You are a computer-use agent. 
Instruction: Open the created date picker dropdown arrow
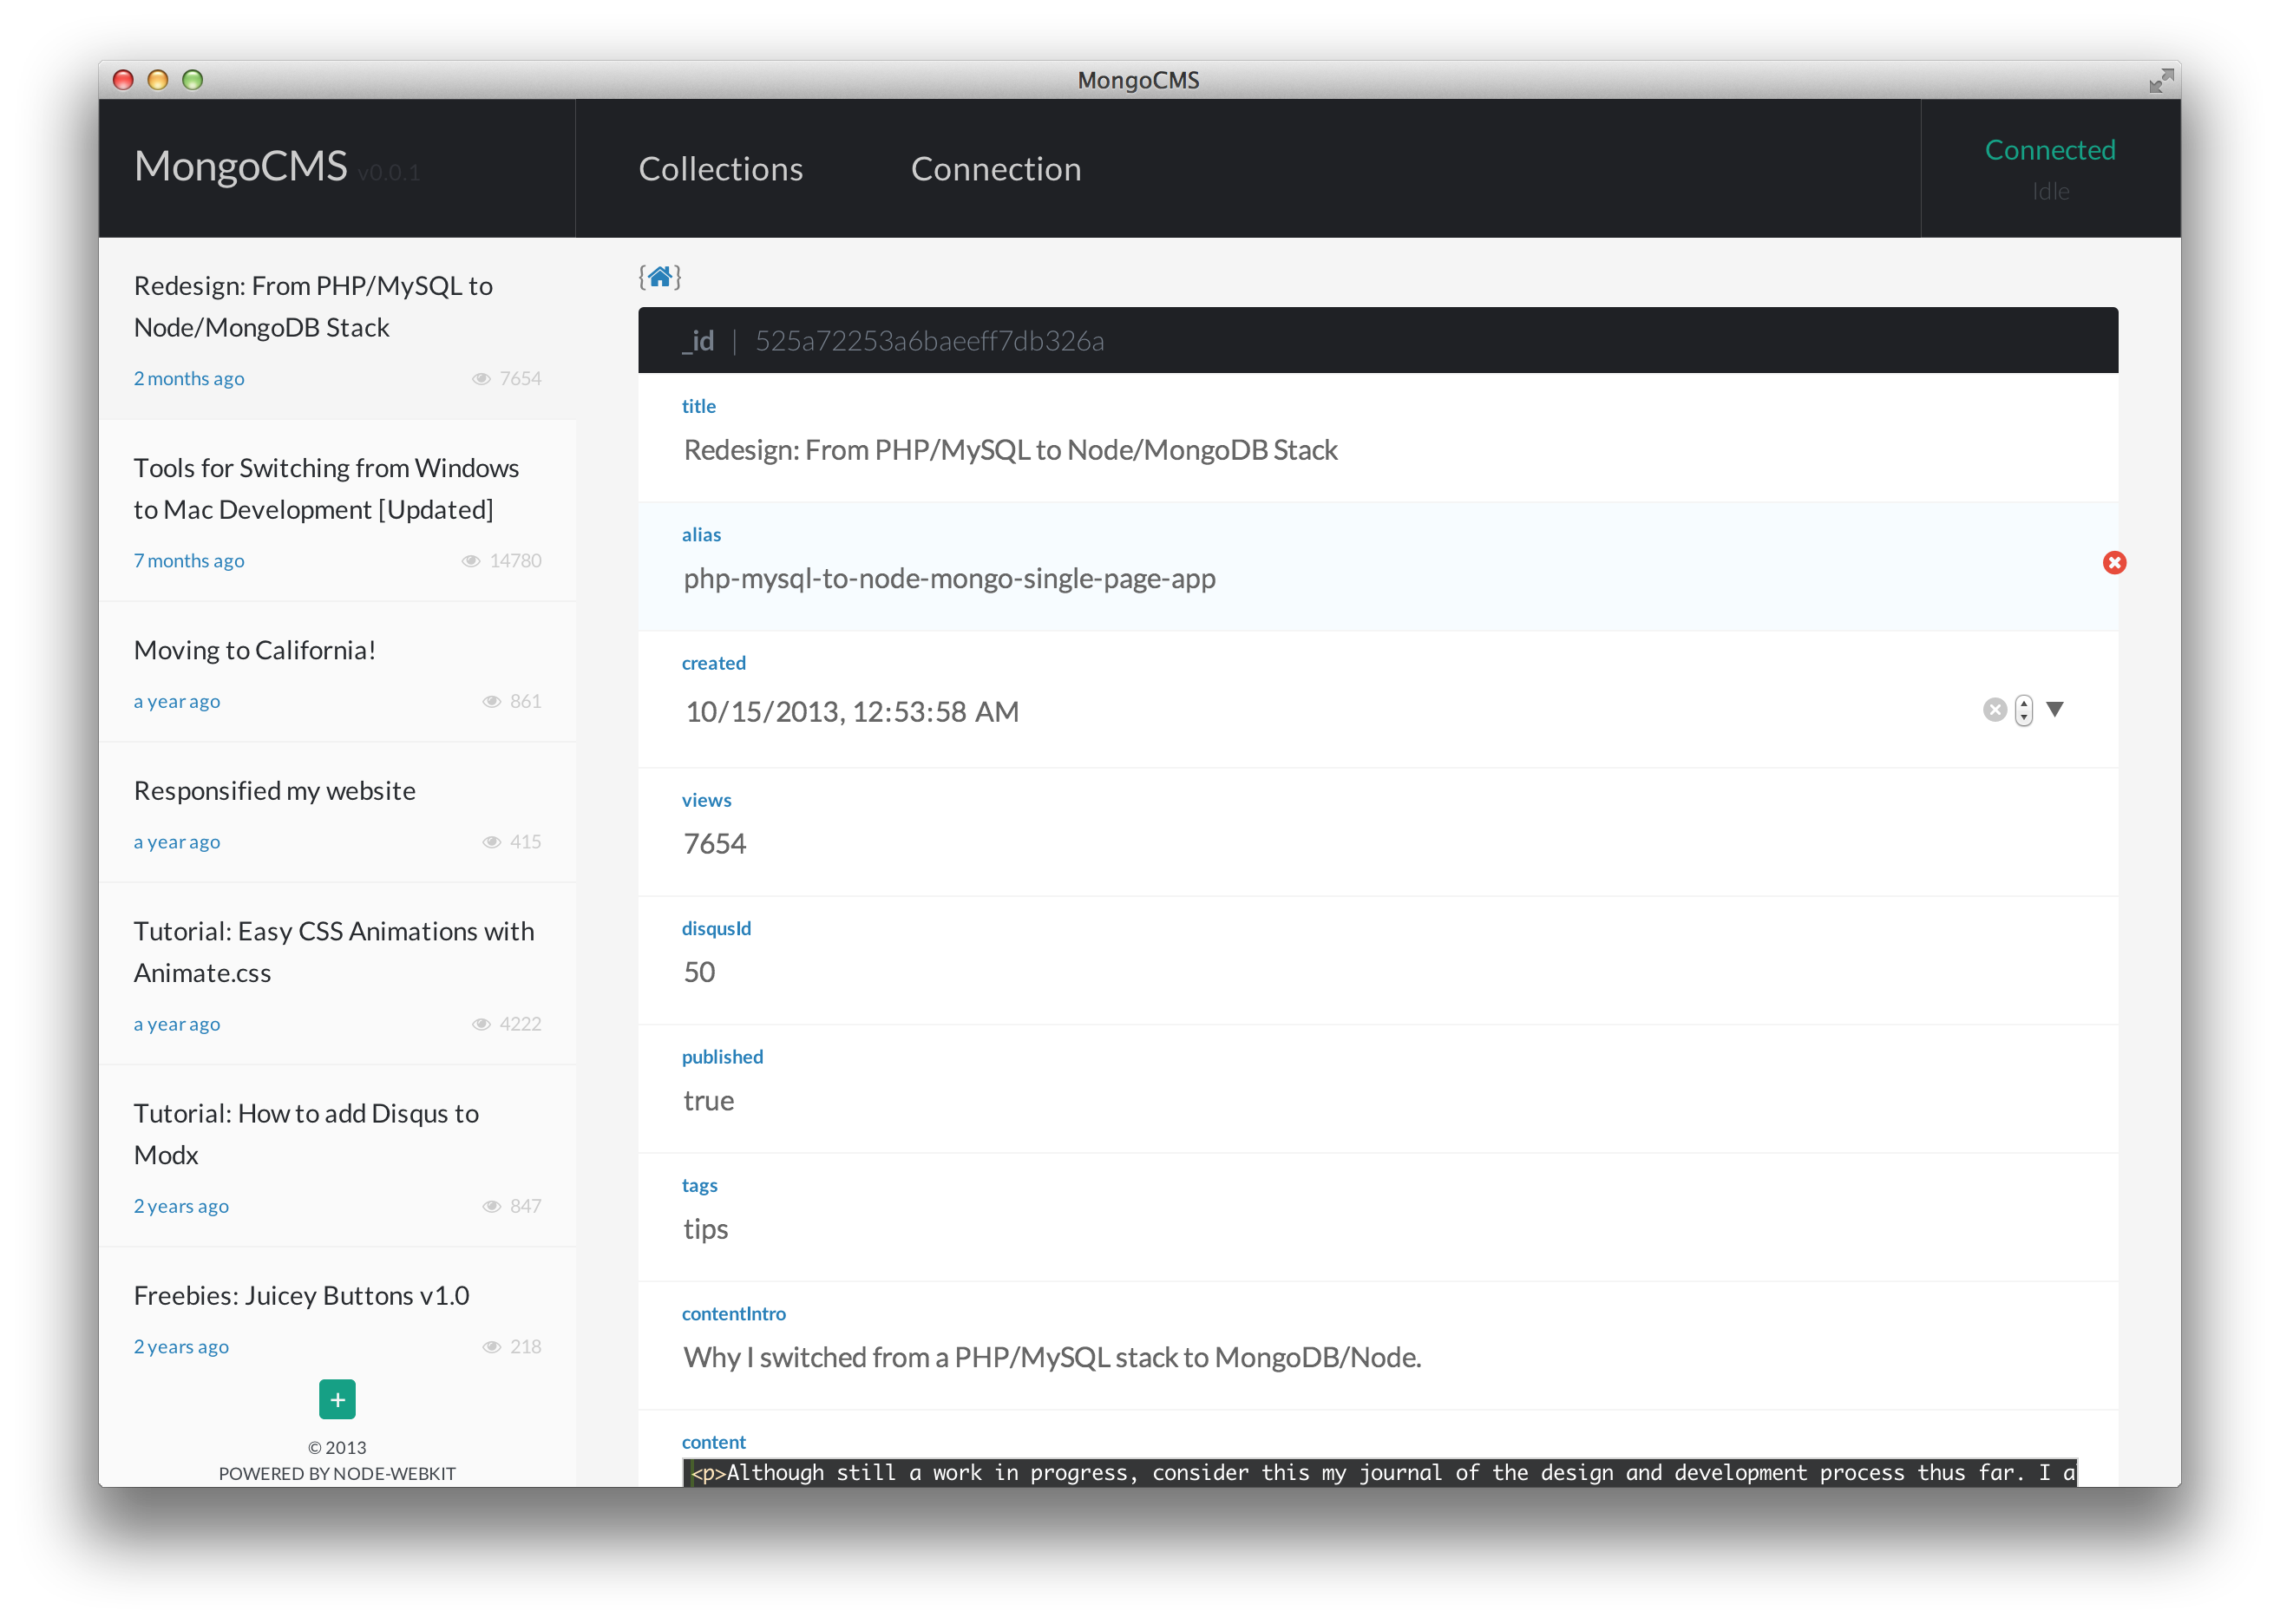pyautogui.click(x=2055, y=709)
